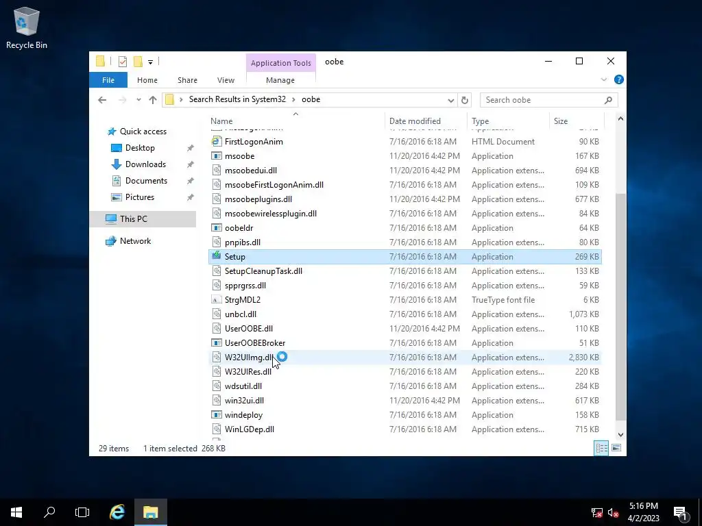This screenshot has height=526, width=702.
Task: Switch to the View ribbon tab
Action: (x=226, y=80)
